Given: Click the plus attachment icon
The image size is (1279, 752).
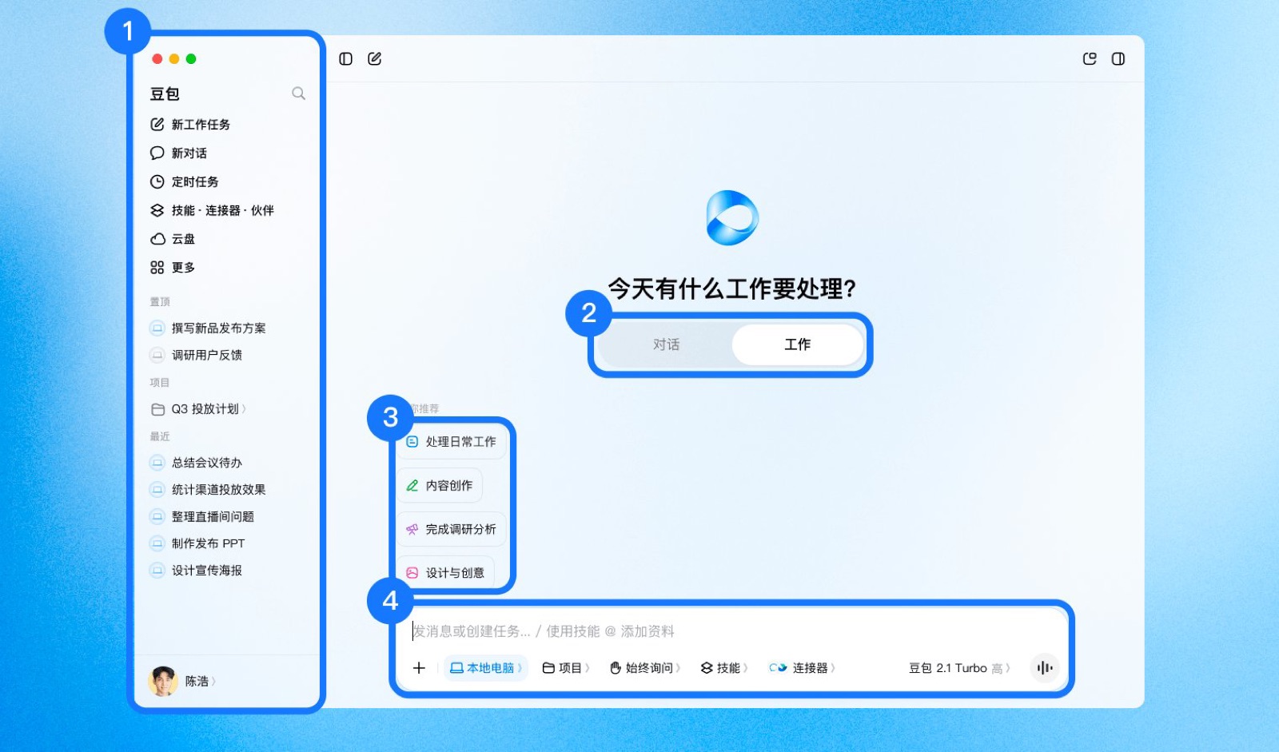Looking at the screenshot, I should click(419, 668).
